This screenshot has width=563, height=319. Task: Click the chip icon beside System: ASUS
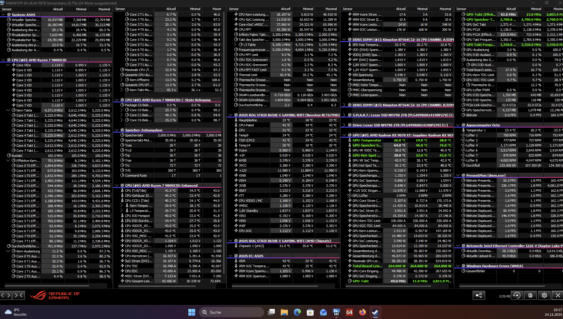tap(9, 14)
